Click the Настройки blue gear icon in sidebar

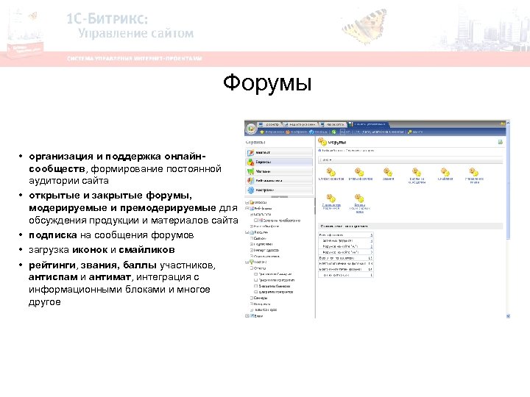(x=250, y=190)
